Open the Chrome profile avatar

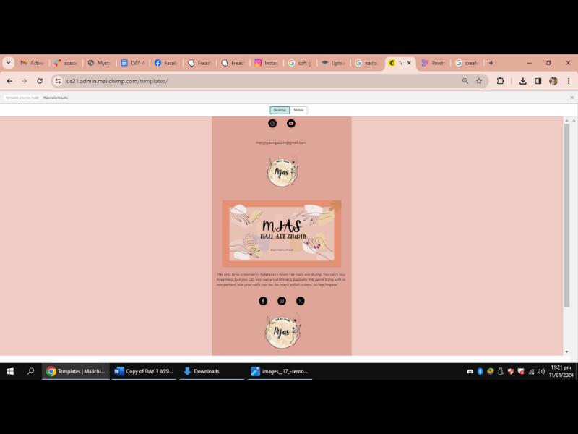point(553,81)
